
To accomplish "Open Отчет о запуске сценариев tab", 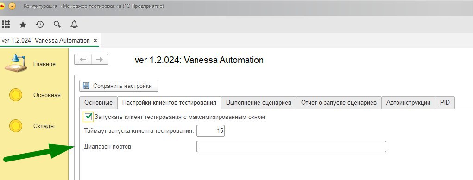I will click(x=339, y=103).
